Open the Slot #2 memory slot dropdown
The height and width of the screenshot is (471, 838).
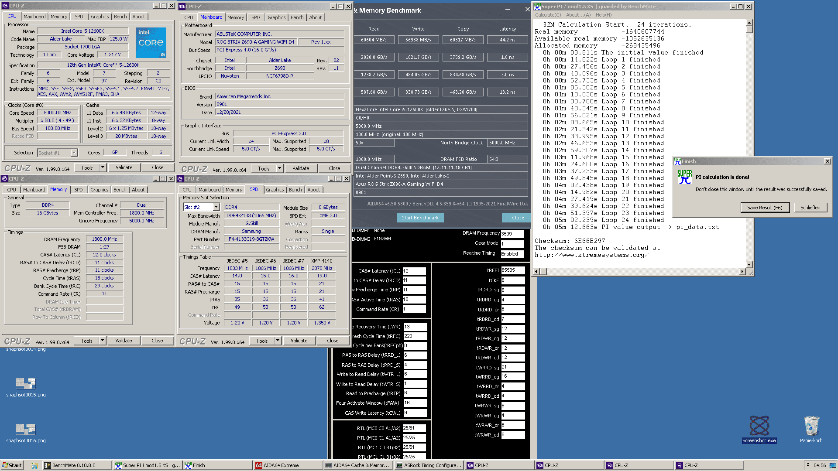pyautogui.click(x=216, y=207)
